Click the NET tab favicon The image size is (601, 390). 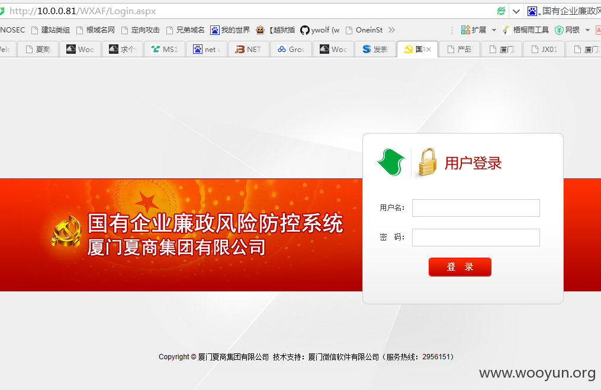(240, 49)
